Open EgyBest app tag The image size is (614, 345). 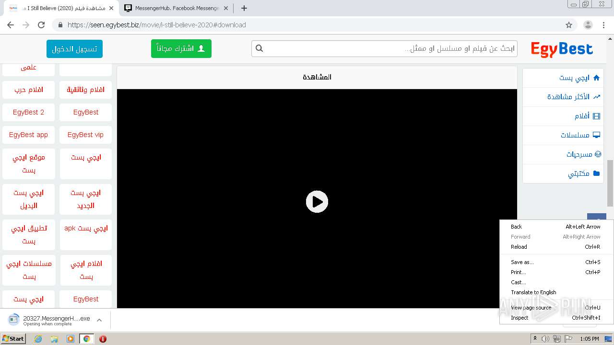29,135
